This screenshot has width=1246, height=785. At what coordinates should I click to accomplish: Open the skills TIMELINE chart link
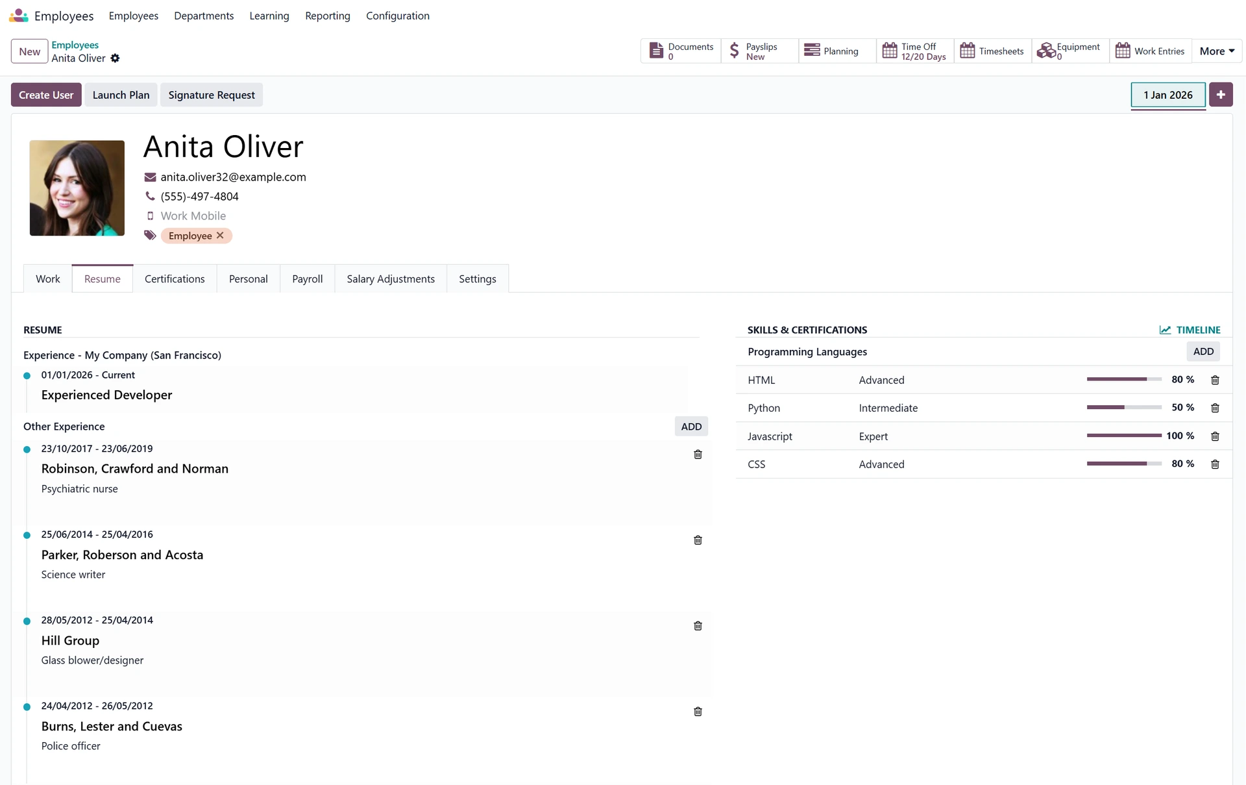tap(1190, 330)
